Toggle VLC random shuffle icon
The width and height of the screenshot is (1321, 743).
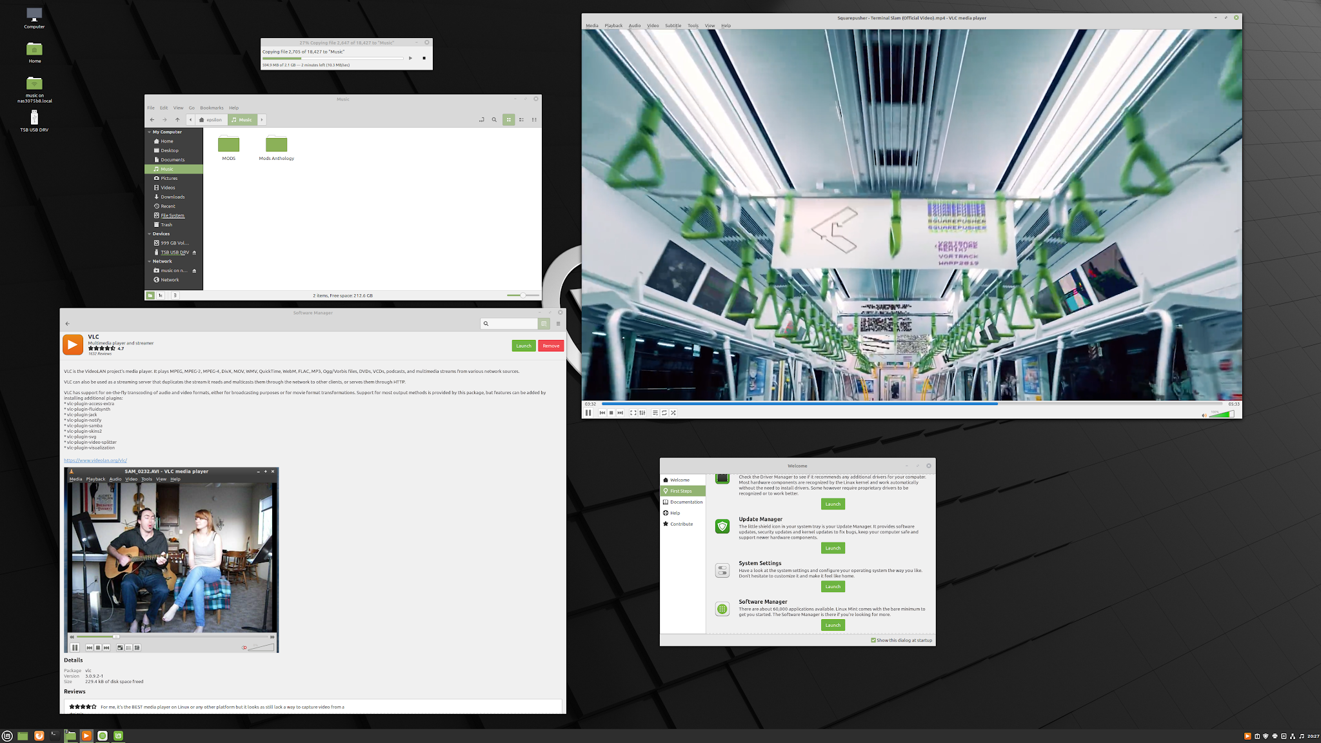(x=673, y=413)
